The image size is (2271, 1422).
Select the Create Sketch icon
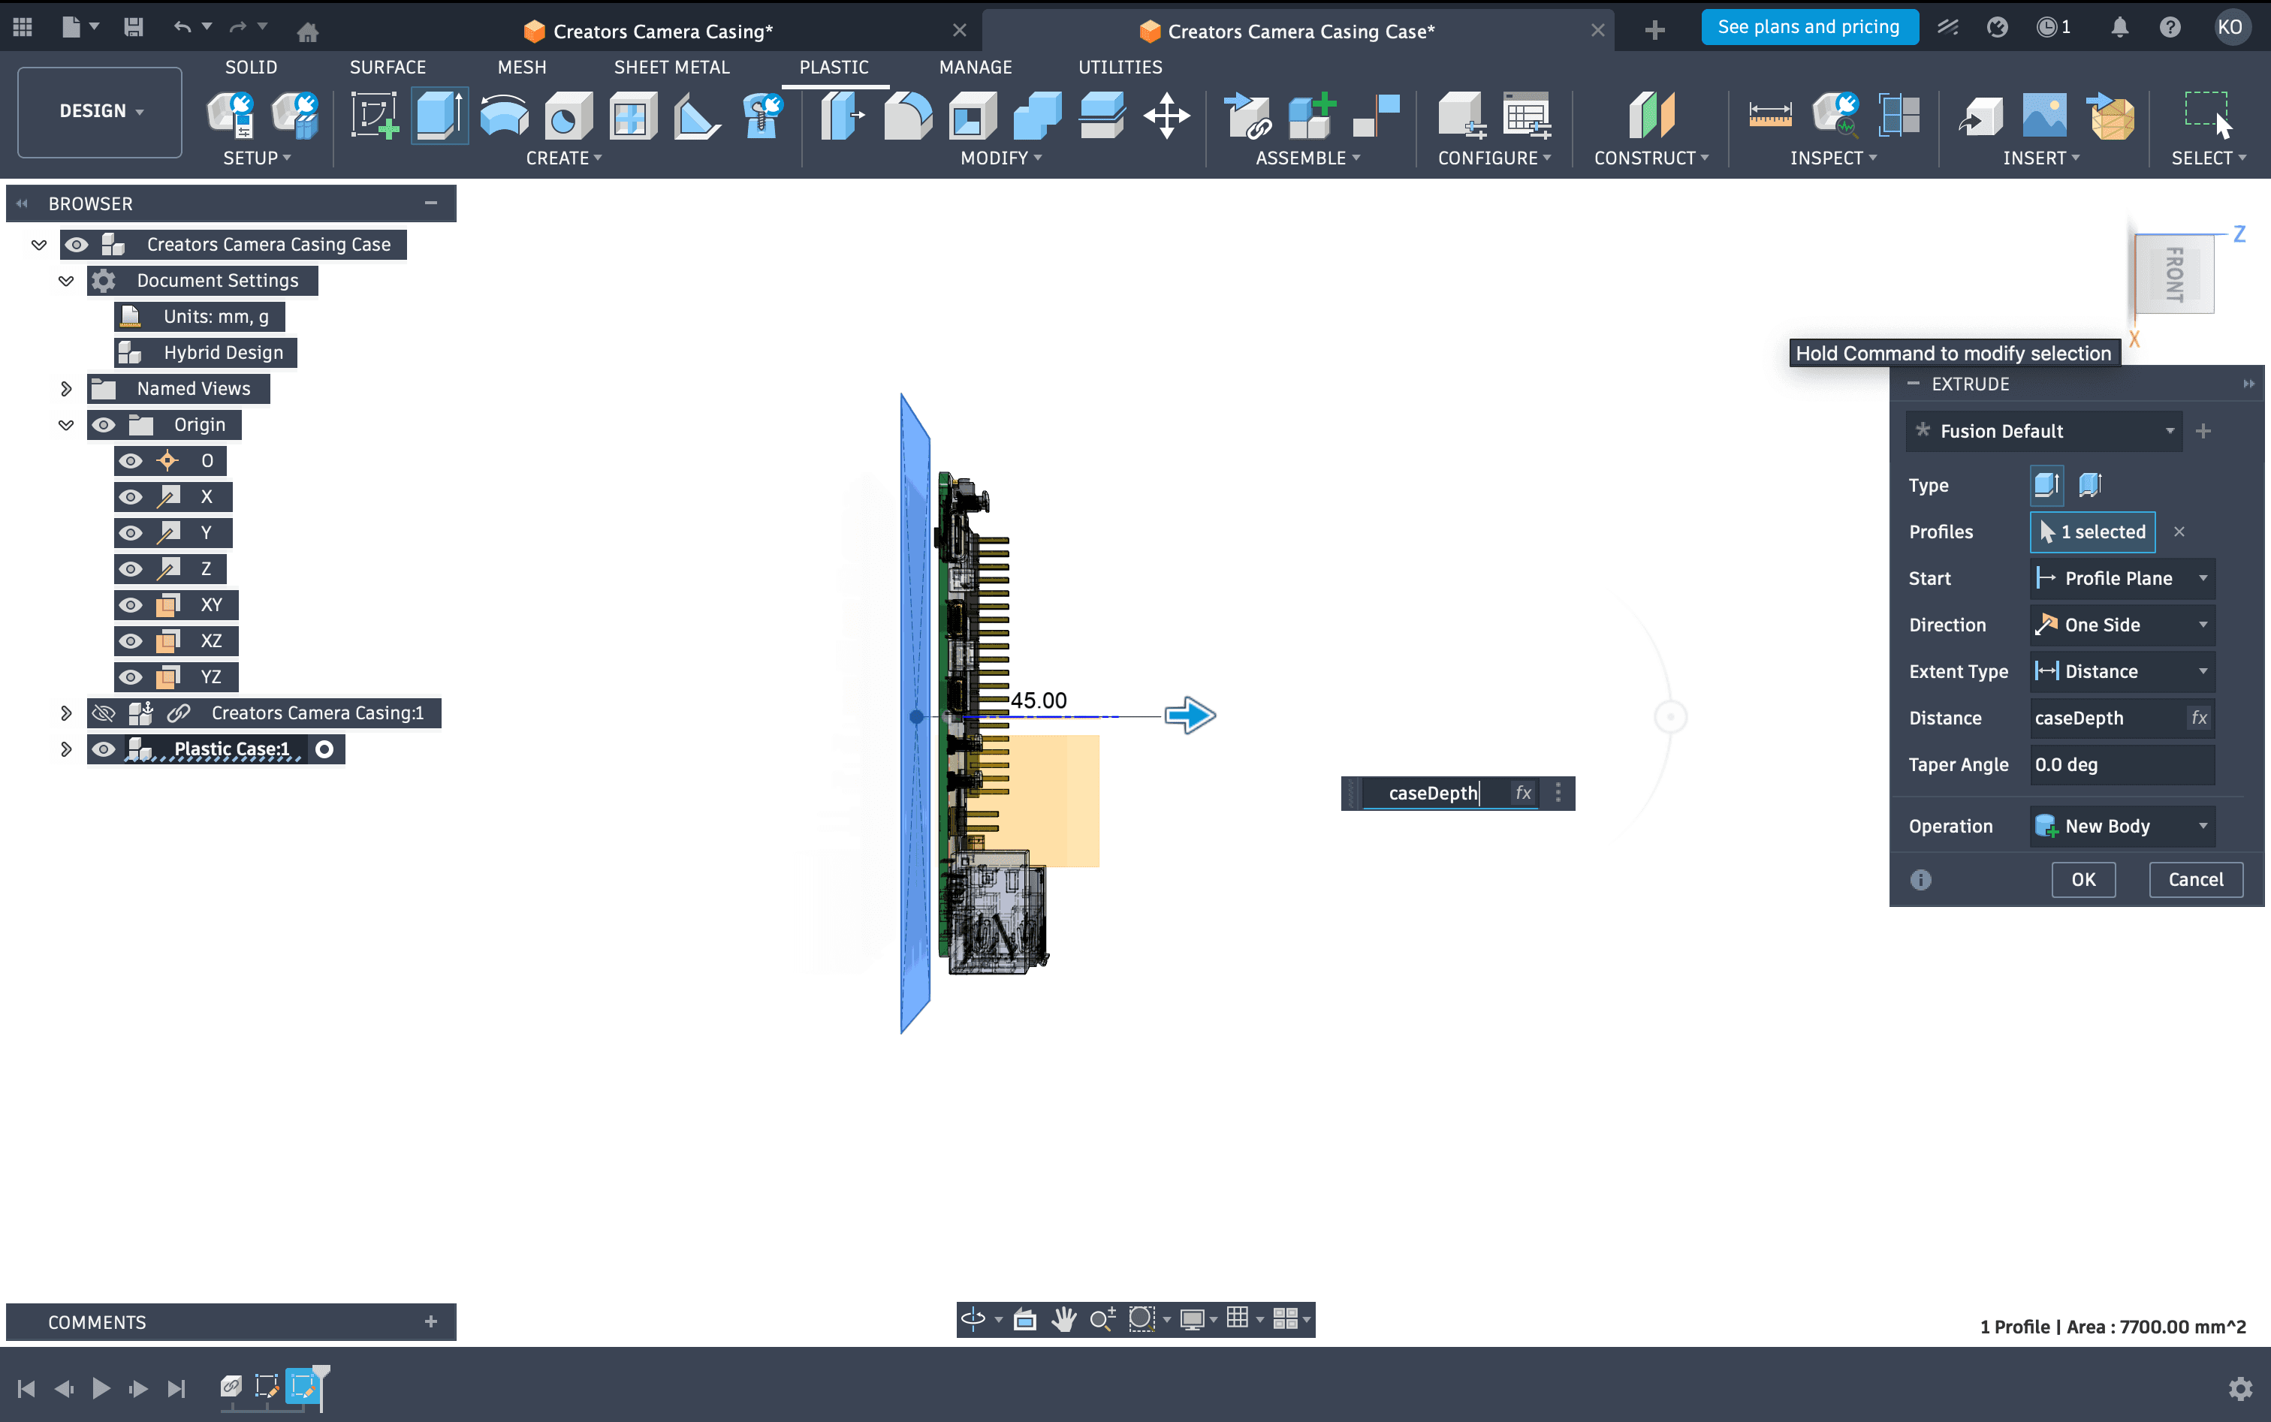click(x=375, y=116)
